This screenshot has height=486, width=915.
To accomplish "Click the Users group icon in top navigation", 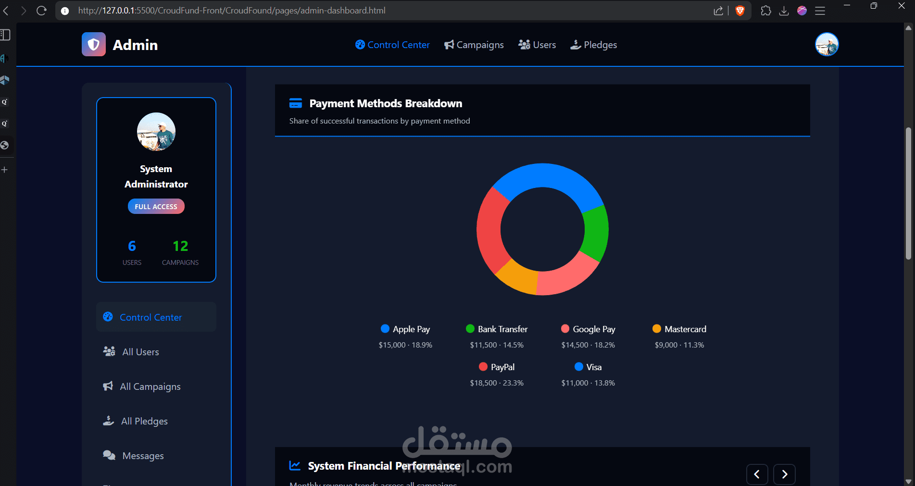I will (x=524, y=45).
